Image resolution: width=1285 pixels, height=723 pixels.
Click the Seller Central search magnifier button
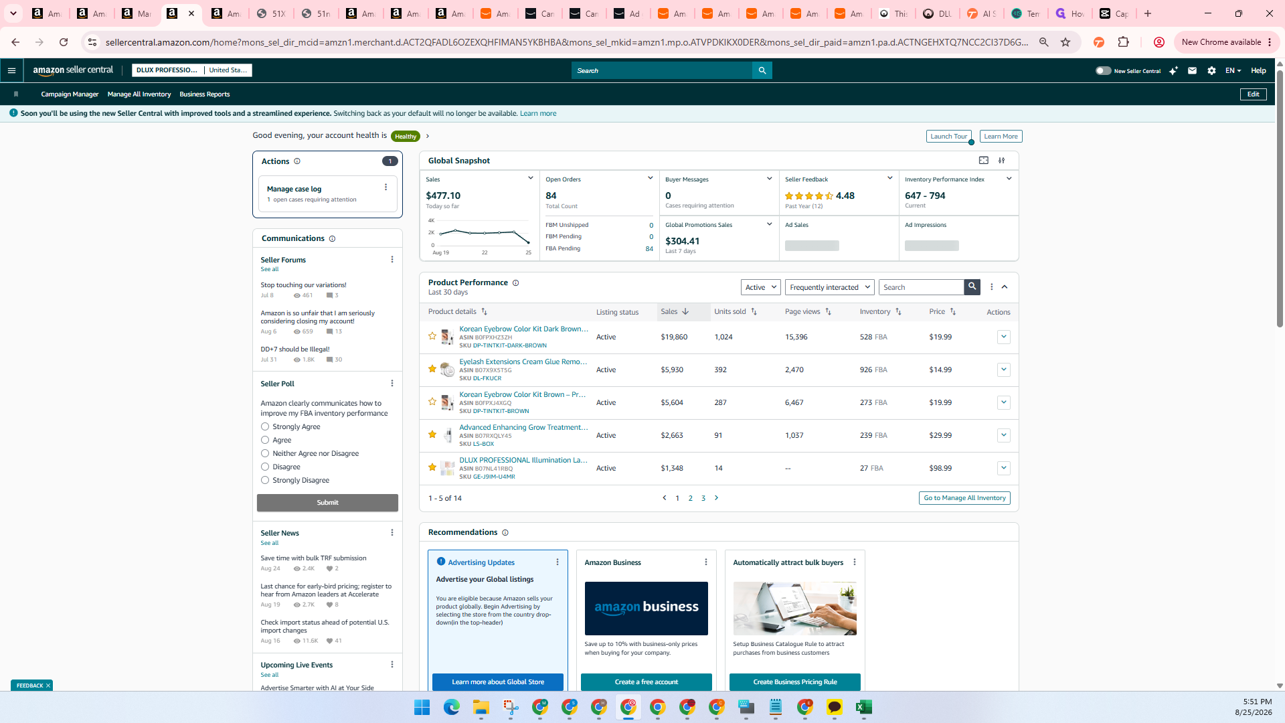[762, 70]
